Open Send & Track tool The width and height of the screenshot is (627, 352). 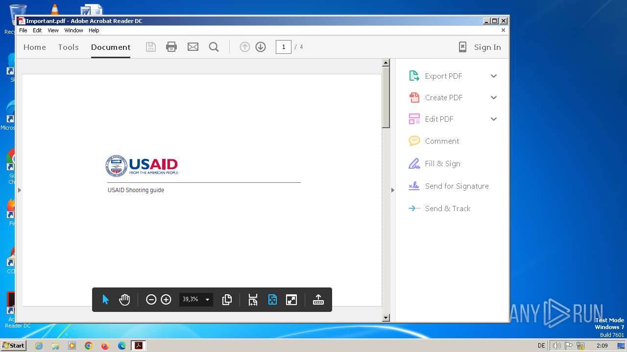click(414, 208)
